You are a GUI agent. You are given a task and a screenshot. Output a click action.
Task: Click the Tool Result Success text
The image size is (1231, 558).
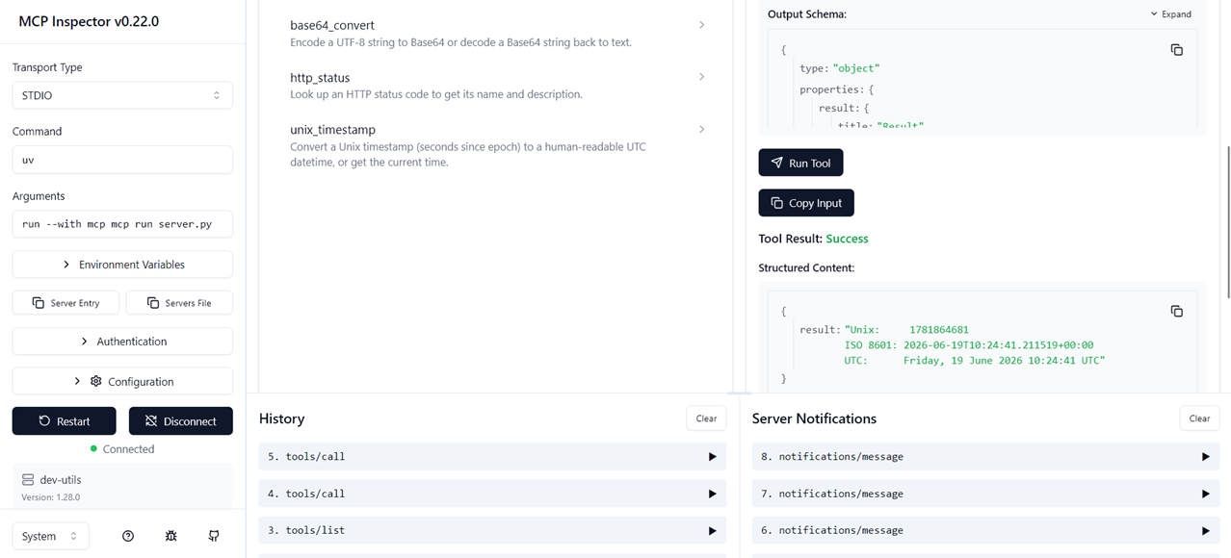point(847,239)
